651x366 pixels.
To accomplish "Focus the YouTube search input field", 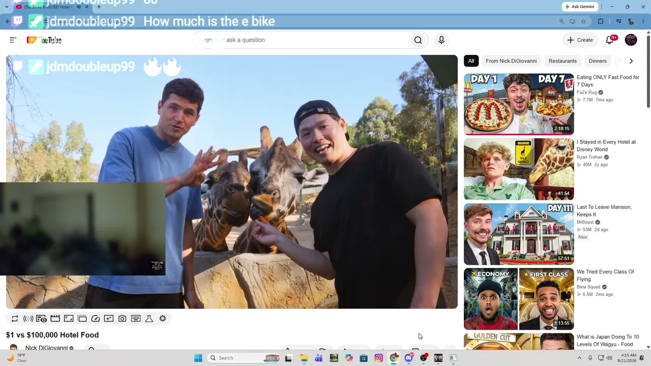I will tap(304, 40).
